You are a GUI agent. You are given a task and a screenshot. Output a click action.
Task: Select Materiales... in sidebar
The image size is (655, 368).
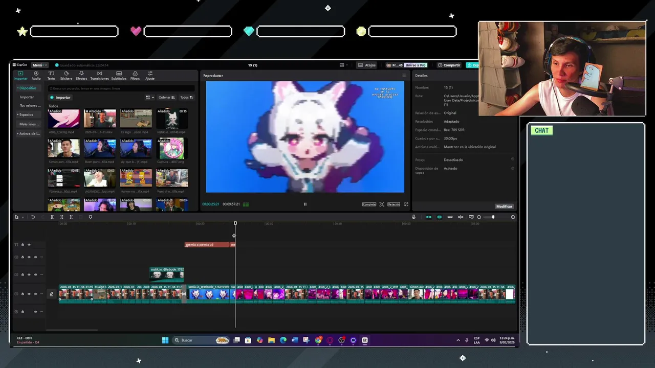coord(29,124)
